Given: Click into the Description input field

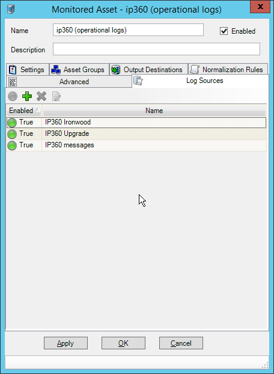Looking at the screenshot, I should (x=156, y=49).
